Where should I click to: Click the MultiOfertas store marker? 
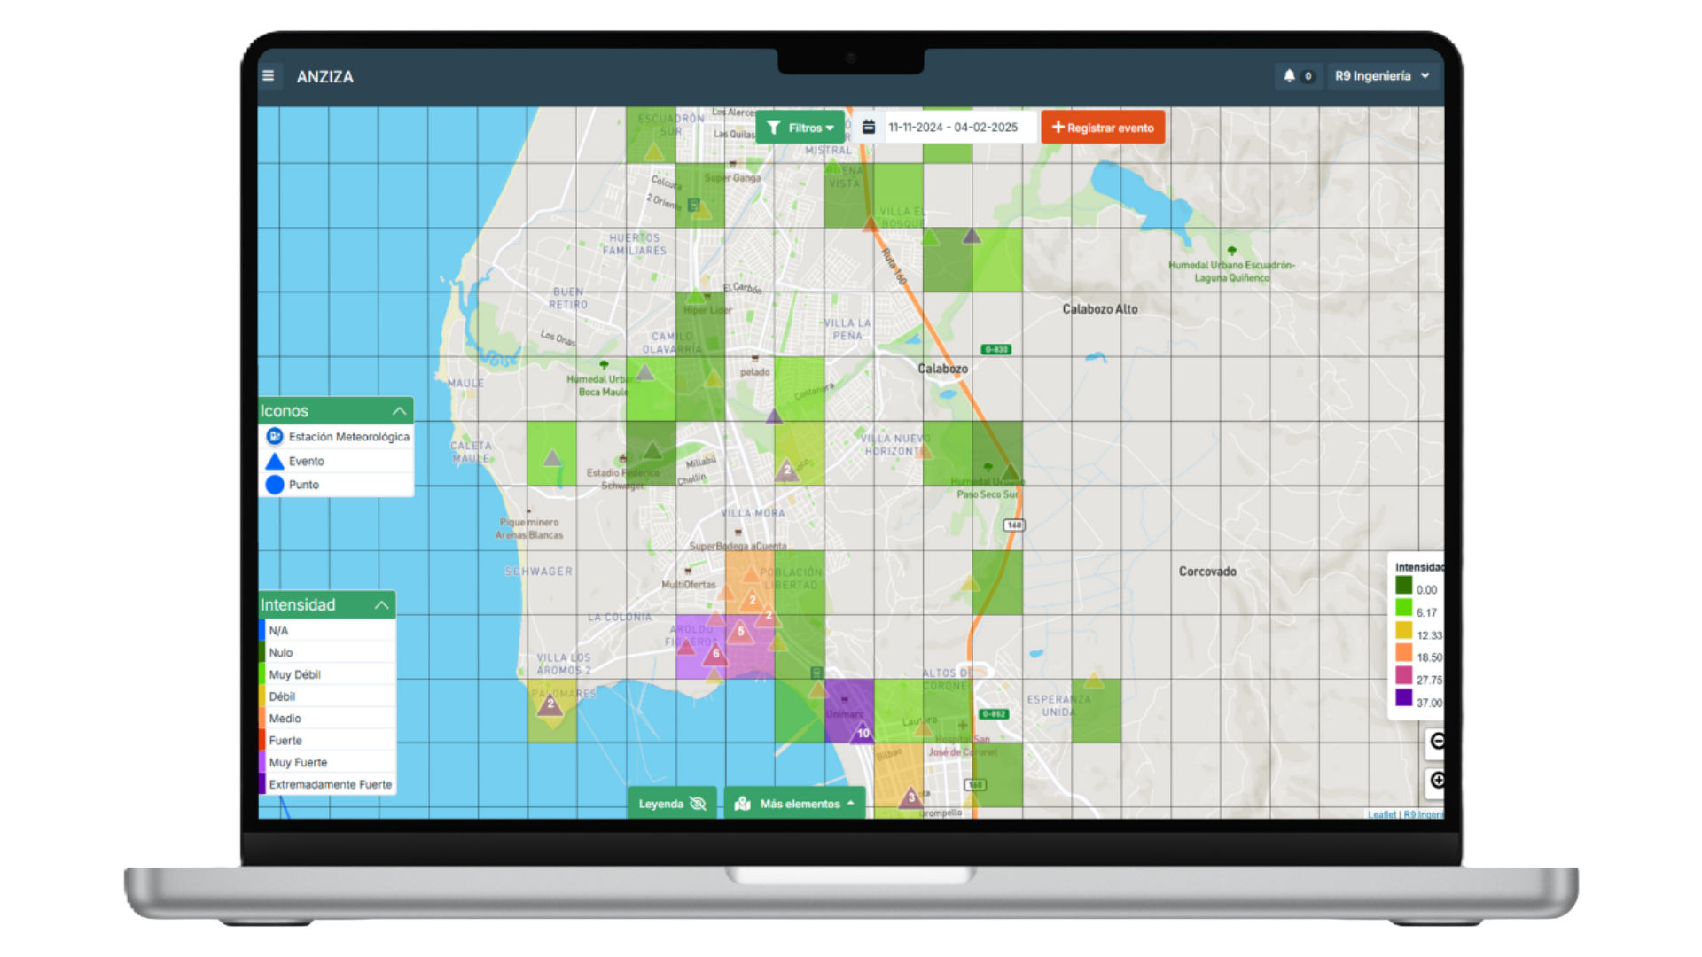click(688, 572)
